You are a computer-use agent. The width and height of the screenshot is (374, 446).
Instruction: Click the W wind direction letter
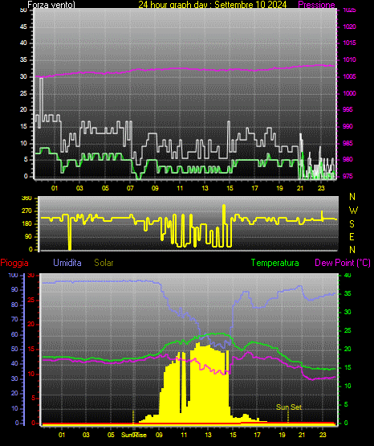point(353,211)
